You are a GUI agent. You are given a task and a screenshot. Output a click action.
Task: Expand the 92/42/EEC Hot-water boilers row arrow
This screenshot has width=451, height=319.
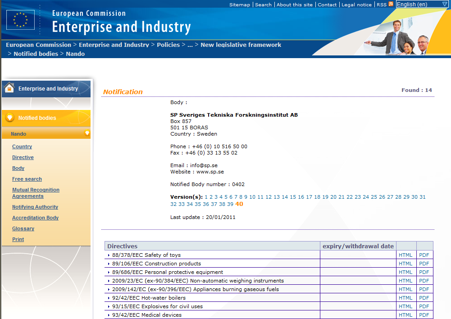109,298
